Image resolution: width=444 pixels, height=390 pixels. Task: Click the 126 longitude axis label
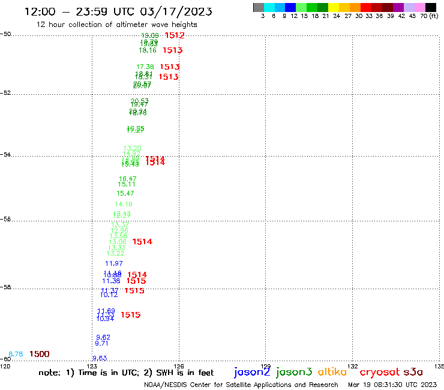point(179,366)
